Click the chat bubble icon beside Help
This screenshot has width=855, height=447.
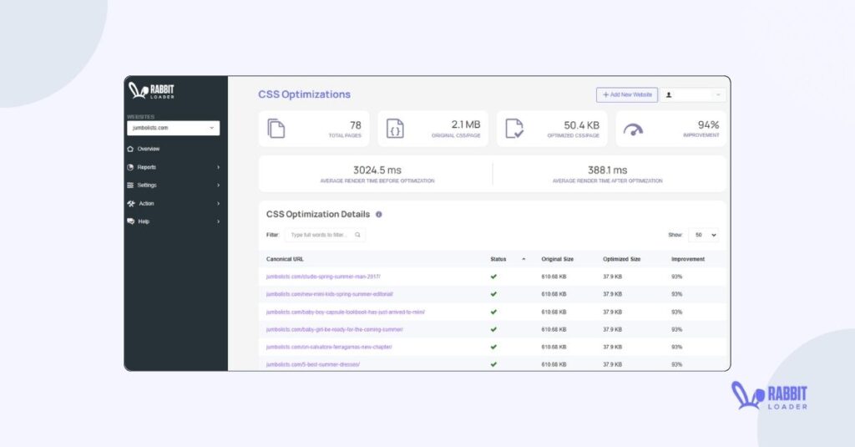click(130, 221)
